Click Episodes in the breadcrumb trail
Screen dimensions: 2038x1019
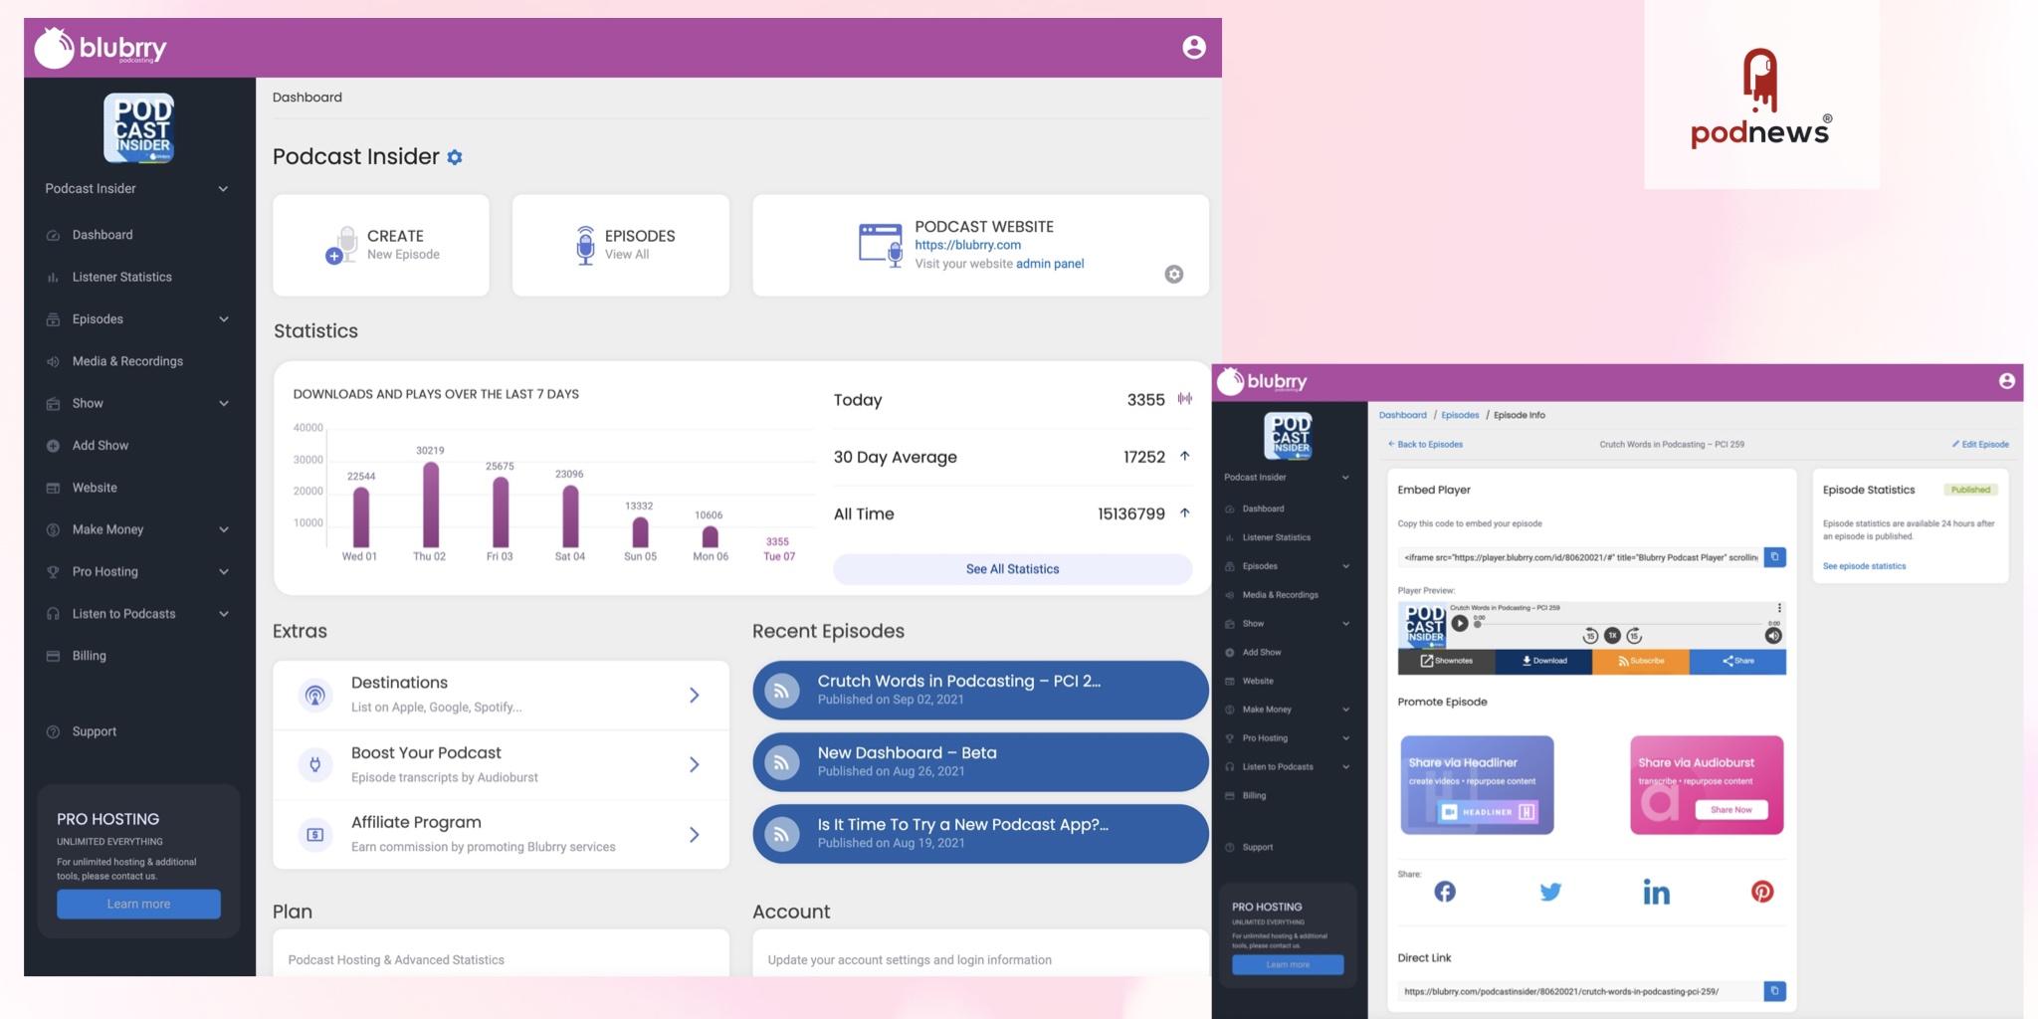point(1459,415)
